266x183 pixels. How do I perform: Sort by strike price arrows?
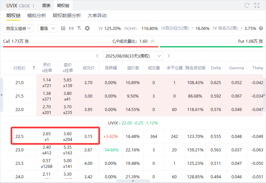coord(34,68)
